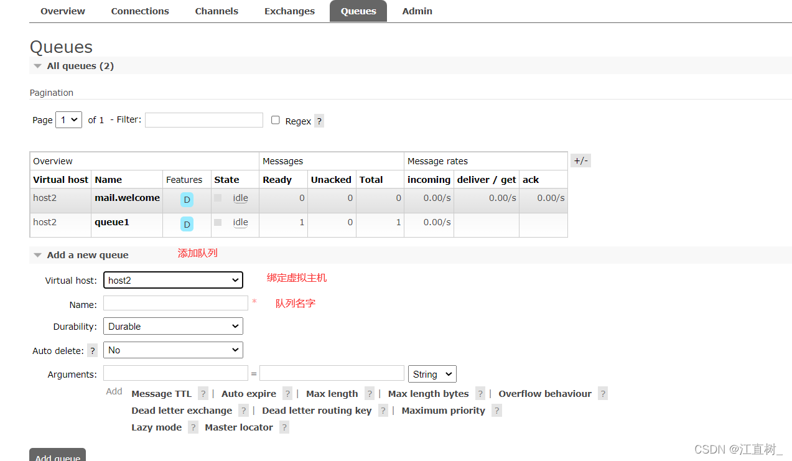Image resolution: width=792 pixels, height=461 pixels.
Task: Open the Auto delete dropdown
Action: tap(173, 350)
